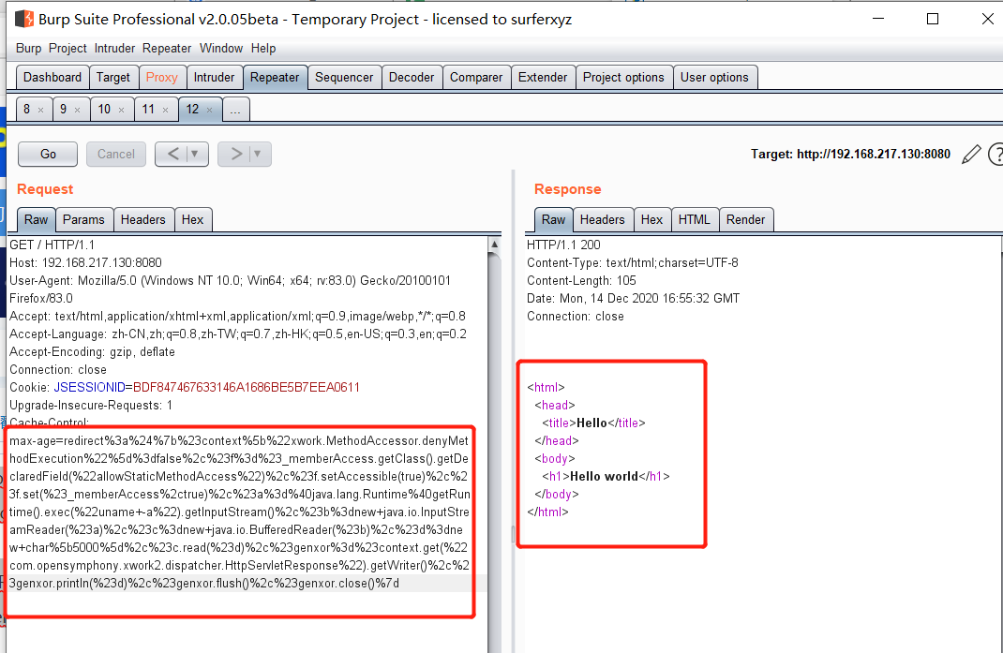Viewport: 1003px width, 653px height.
Task: Click inside the request payload text
Action: (x=240, y=512)
